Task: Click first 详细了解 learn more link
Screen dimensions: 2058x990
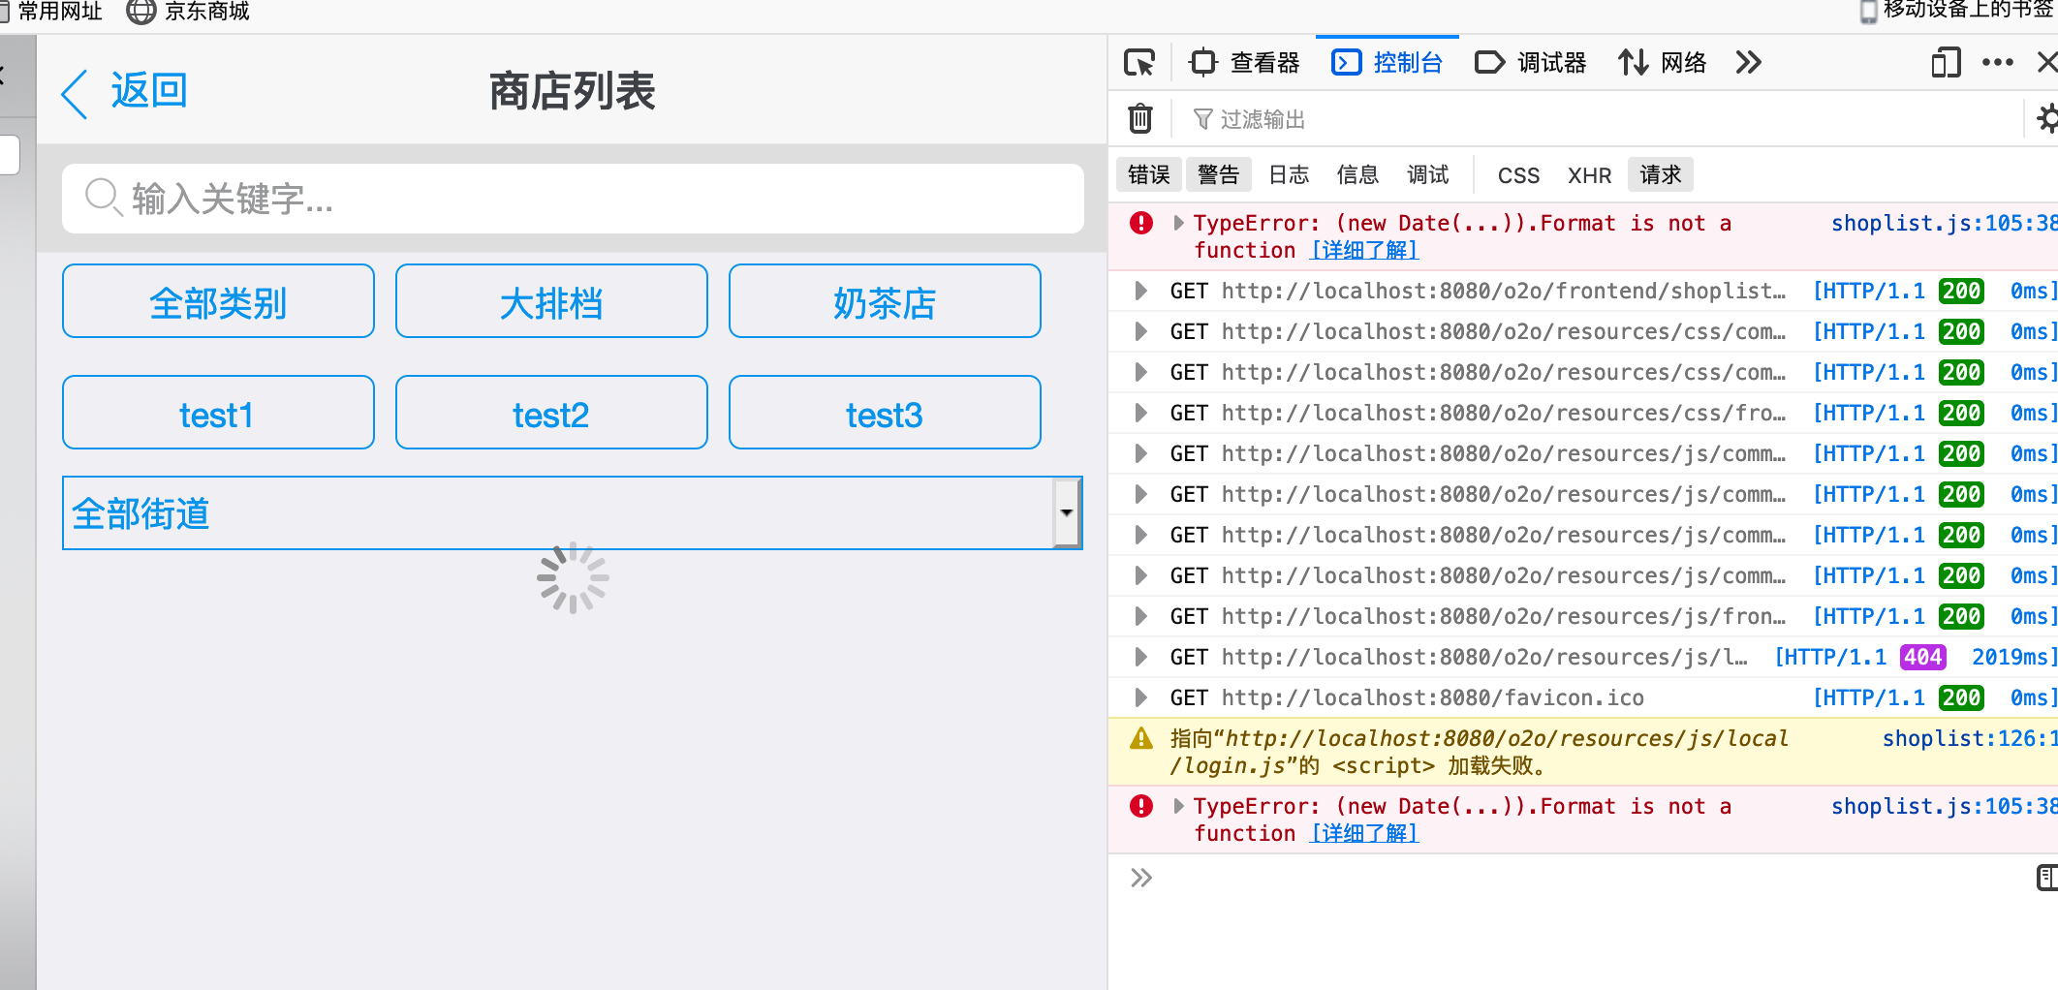Action: tap(1364, 250)
